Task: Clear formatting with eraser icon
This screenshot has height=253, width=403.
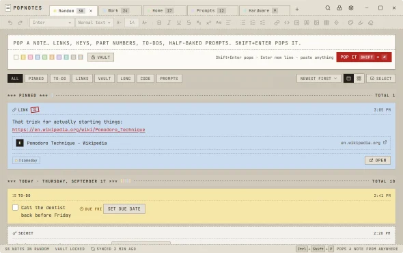Action: tap(370, 23)
